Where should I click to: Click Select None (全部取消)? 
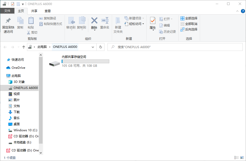click(189, 24)
